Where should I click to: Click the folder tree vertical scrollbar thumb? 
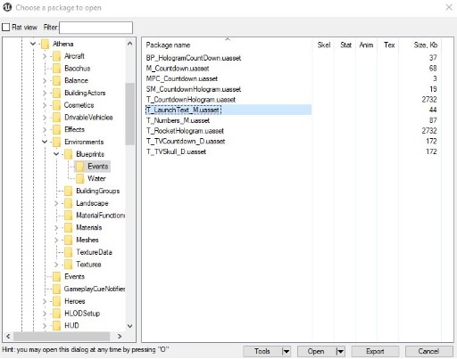(x=129, y=114)
